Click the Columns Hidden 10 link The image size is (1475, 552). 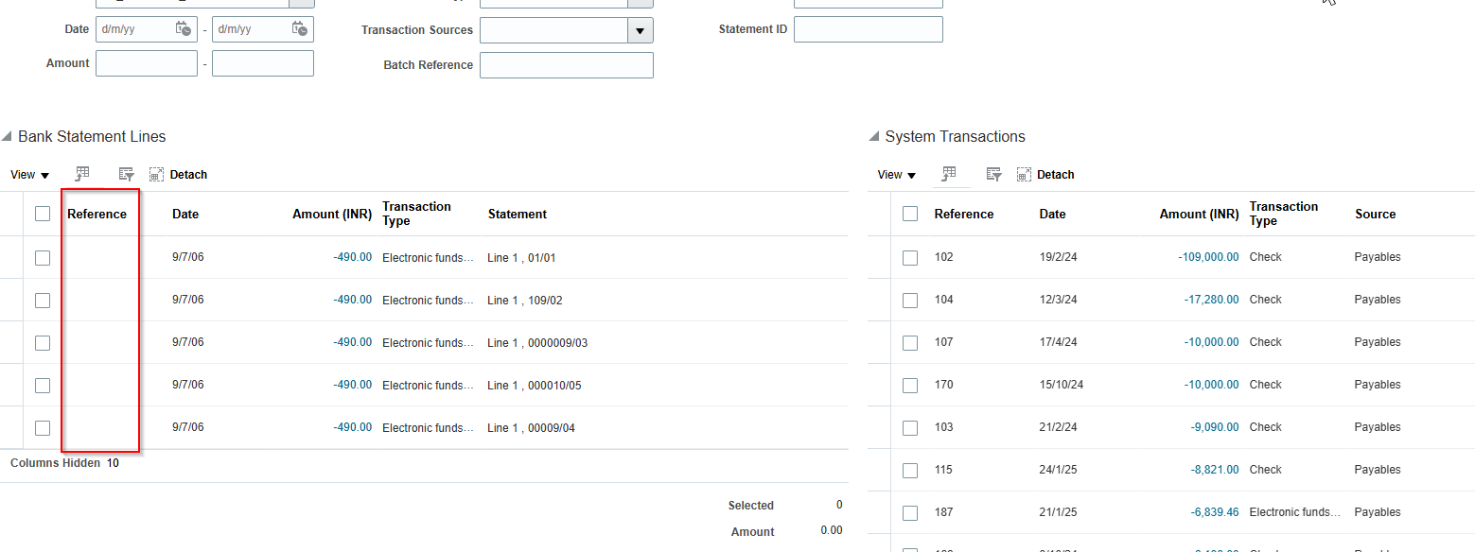(63, 462)
